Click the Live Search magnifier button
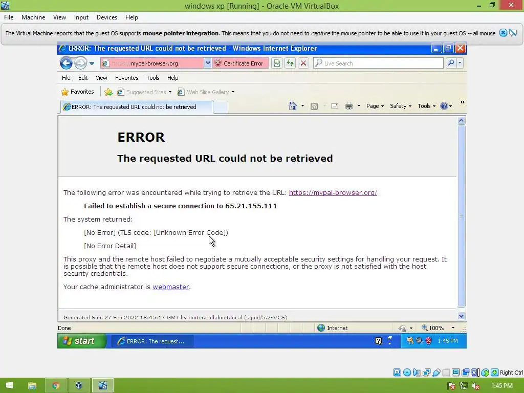524x393 pixels. coord(451,63)
